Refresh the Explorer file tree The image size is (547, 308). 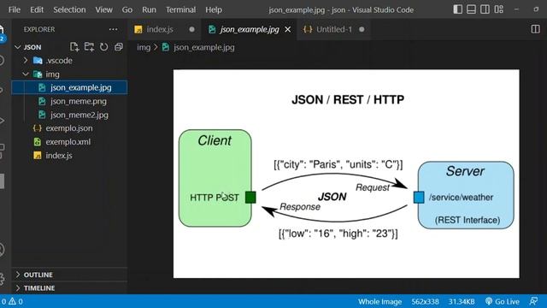click(x=103, y=47)
